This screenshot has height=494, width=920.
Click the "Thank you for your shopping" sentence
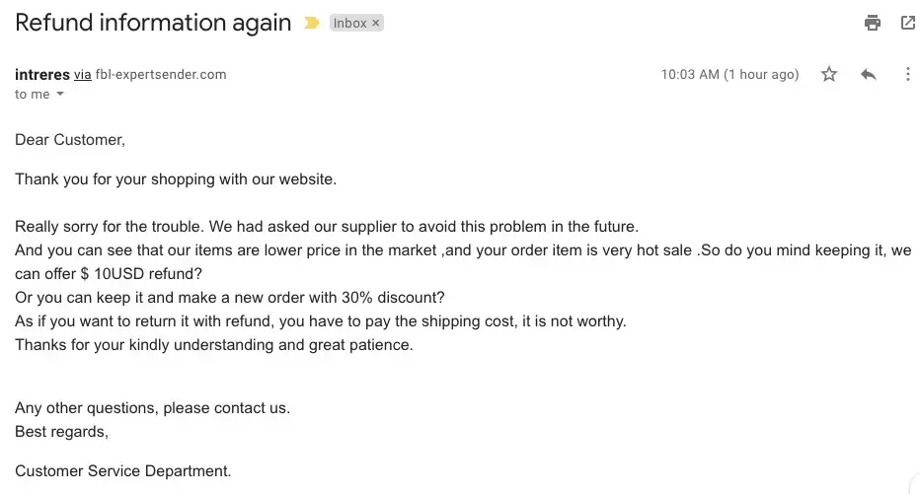pos(176,179)
